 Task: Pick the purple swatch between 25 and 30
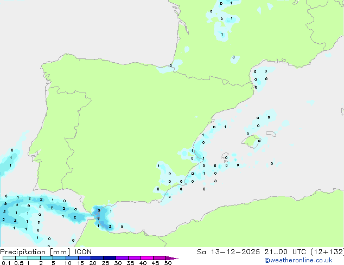110,258
